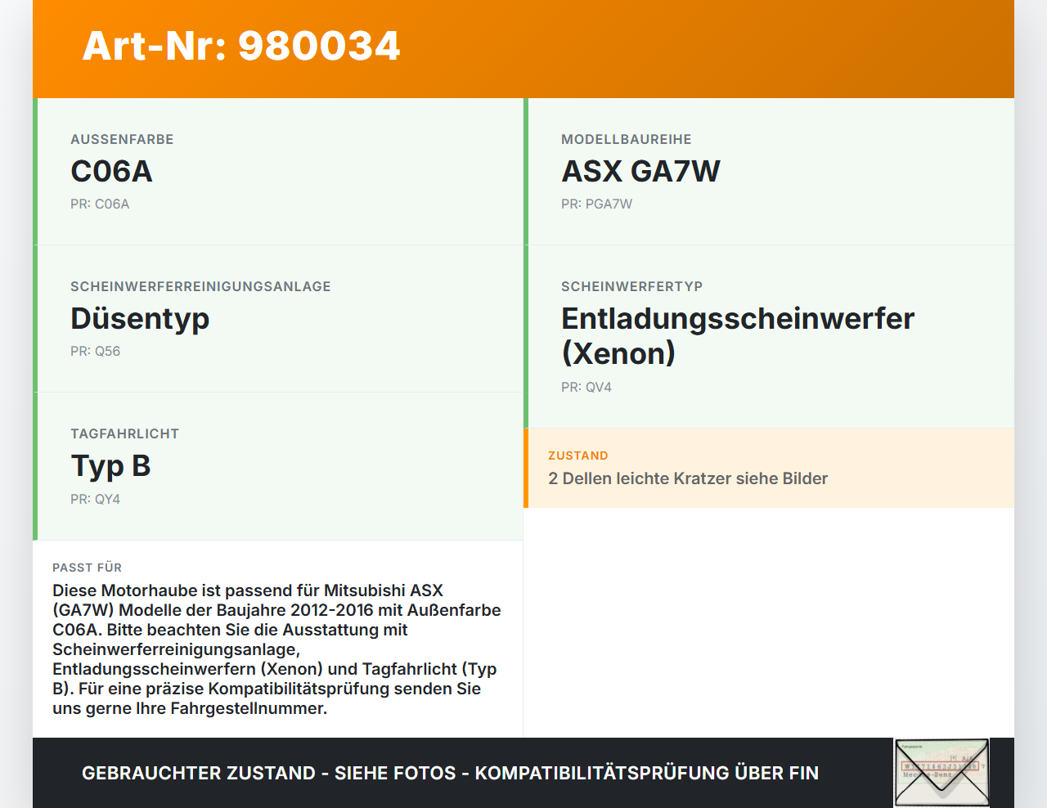The height and width of the screenshot is (808, 1047).
Task: Open the ZUSTAND condition note about 2 Dellen
Action: click(x=688, y=478)
